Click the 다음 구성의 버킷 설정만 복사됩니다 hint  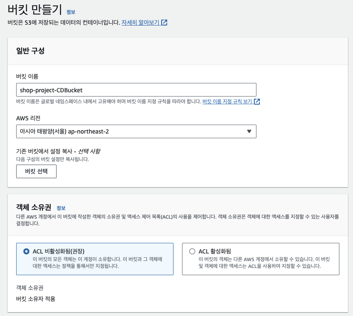point(53,159)
